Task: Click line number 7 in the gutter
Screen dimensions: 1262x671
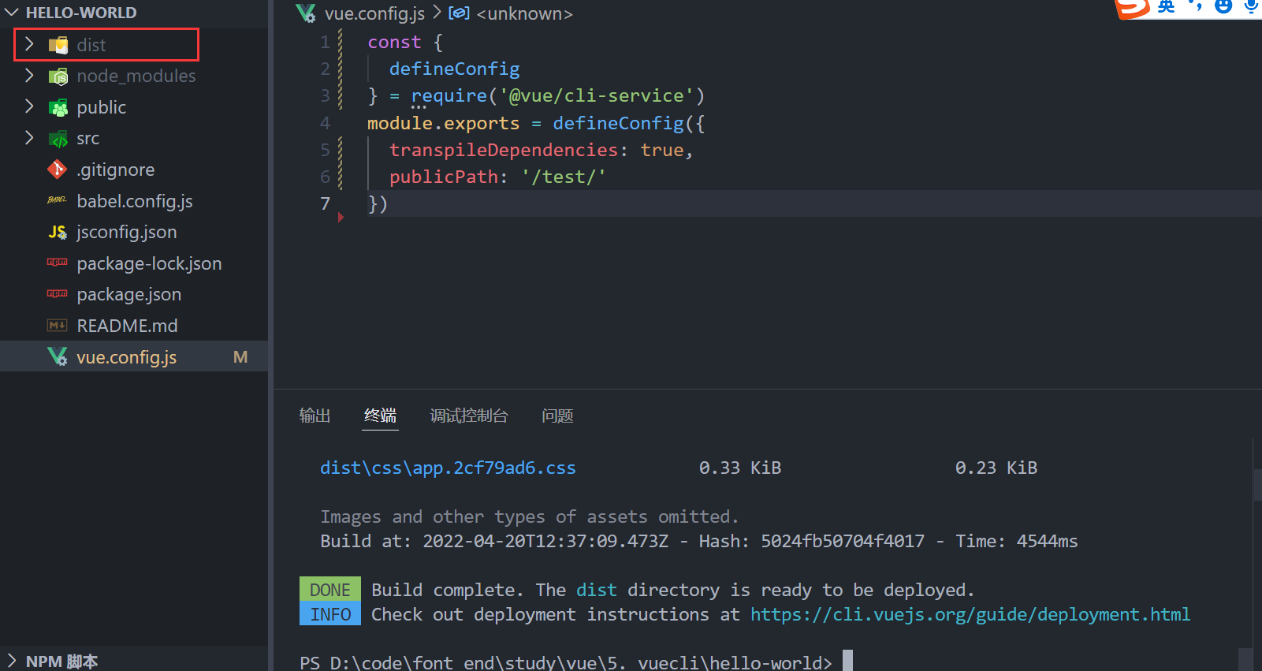Action: [x=325, y=203]
